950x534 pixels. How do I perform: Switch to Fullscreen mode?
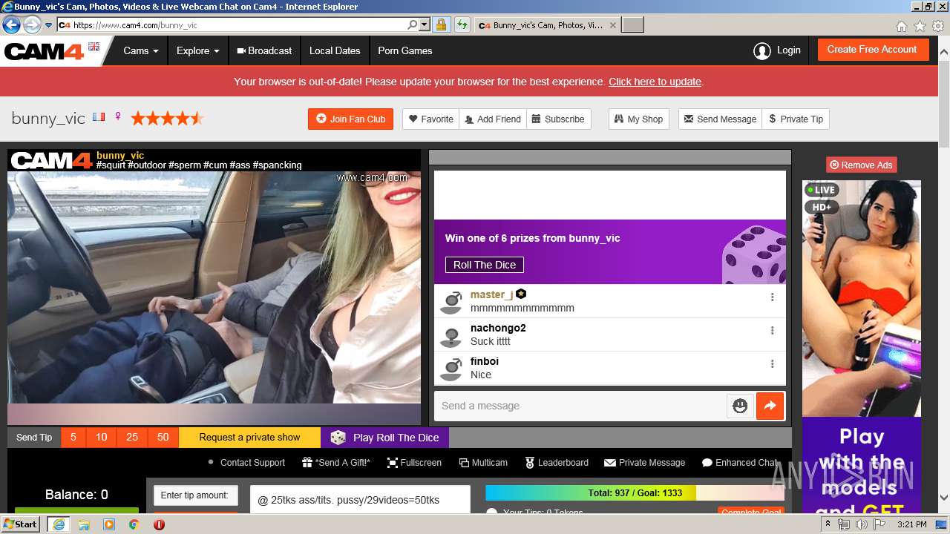point(414,462)
